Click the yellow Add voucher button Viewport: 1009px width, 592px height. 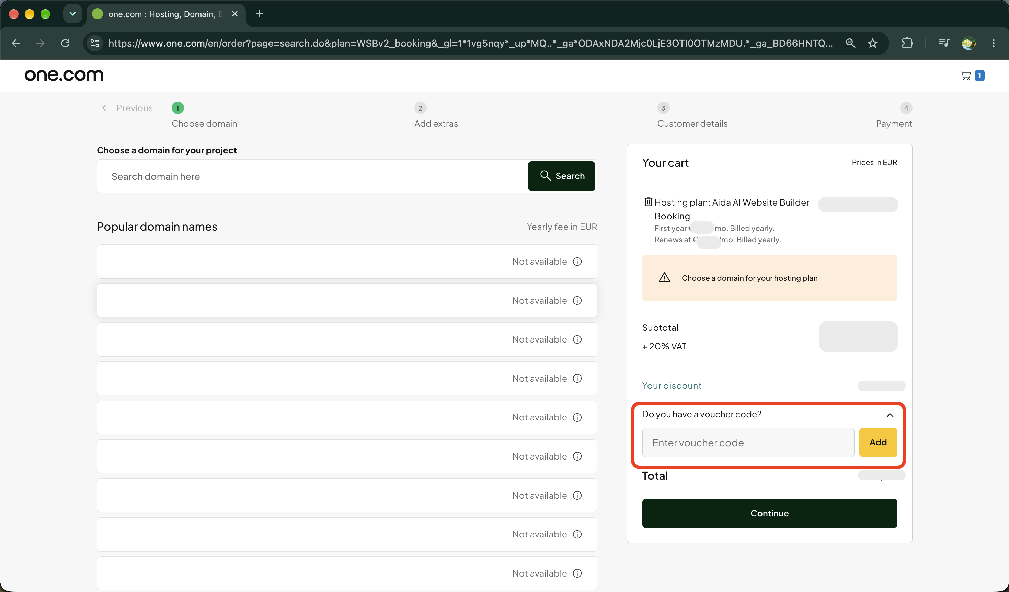[878, 442]
